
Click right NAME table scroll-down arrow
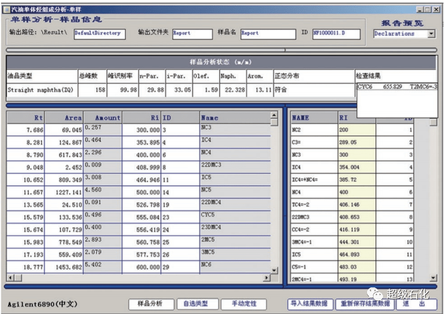coord(433,278)
